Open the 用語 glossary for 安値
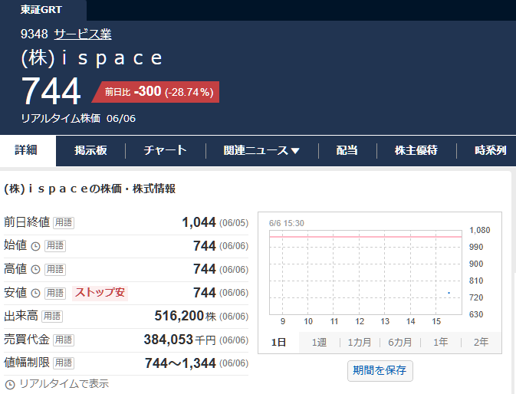Image resolution: width=516 pixels, height=394 pixels. pyautogui.click(x=55, y=293)
